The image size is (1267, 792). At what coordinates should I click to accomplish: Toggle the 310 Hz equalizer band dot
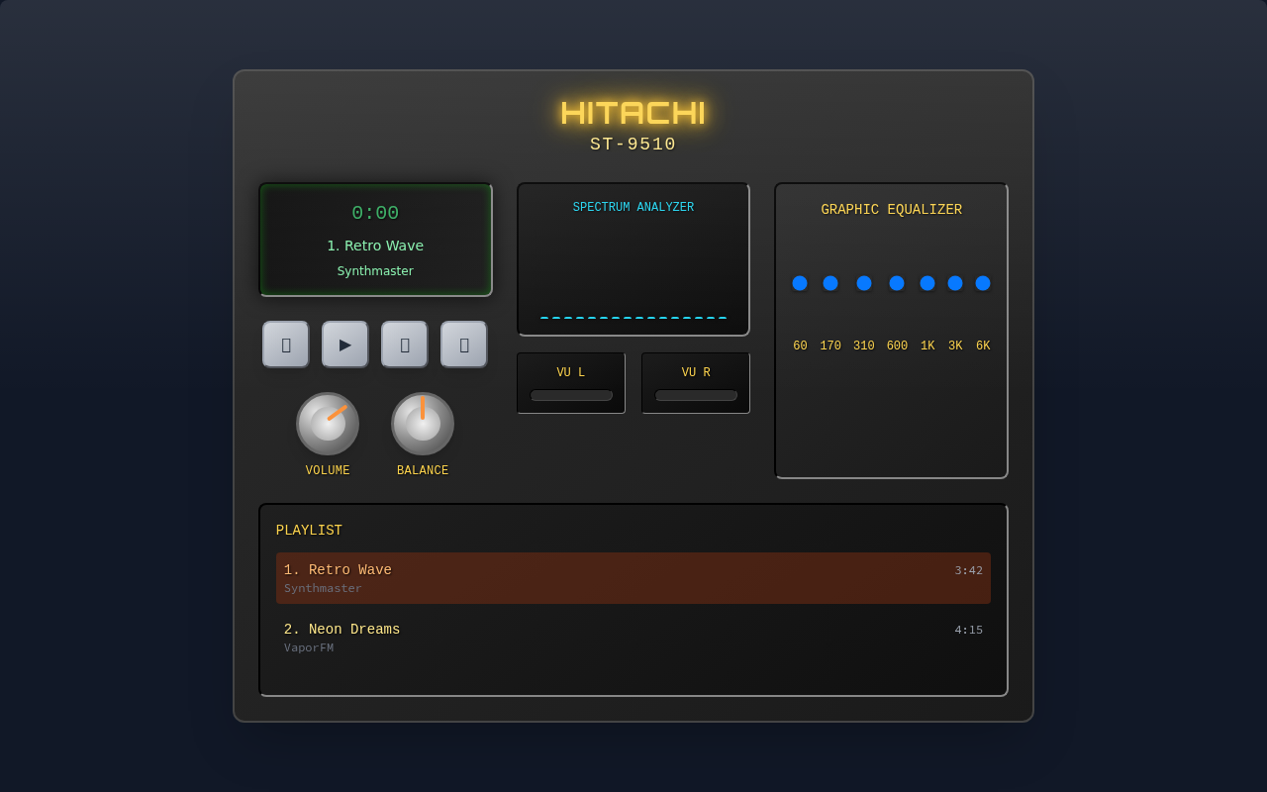click(862, 283)
